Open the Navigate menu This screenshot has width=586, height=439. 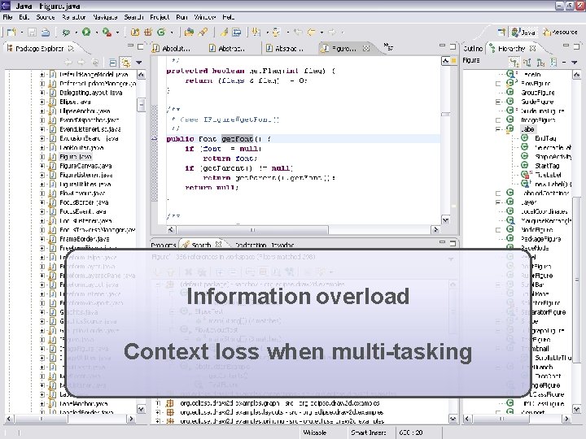pos(105,17)
